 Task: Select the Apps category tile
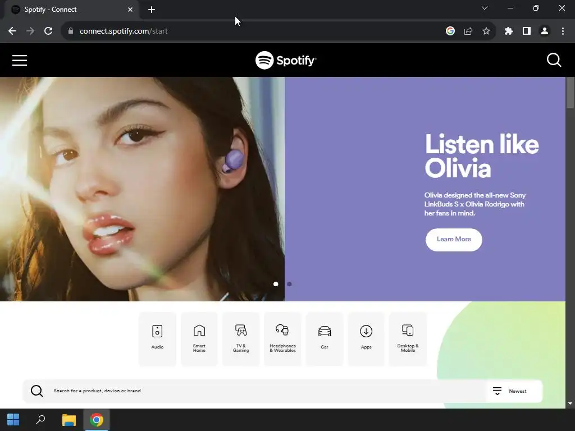(x=366, y=338)
